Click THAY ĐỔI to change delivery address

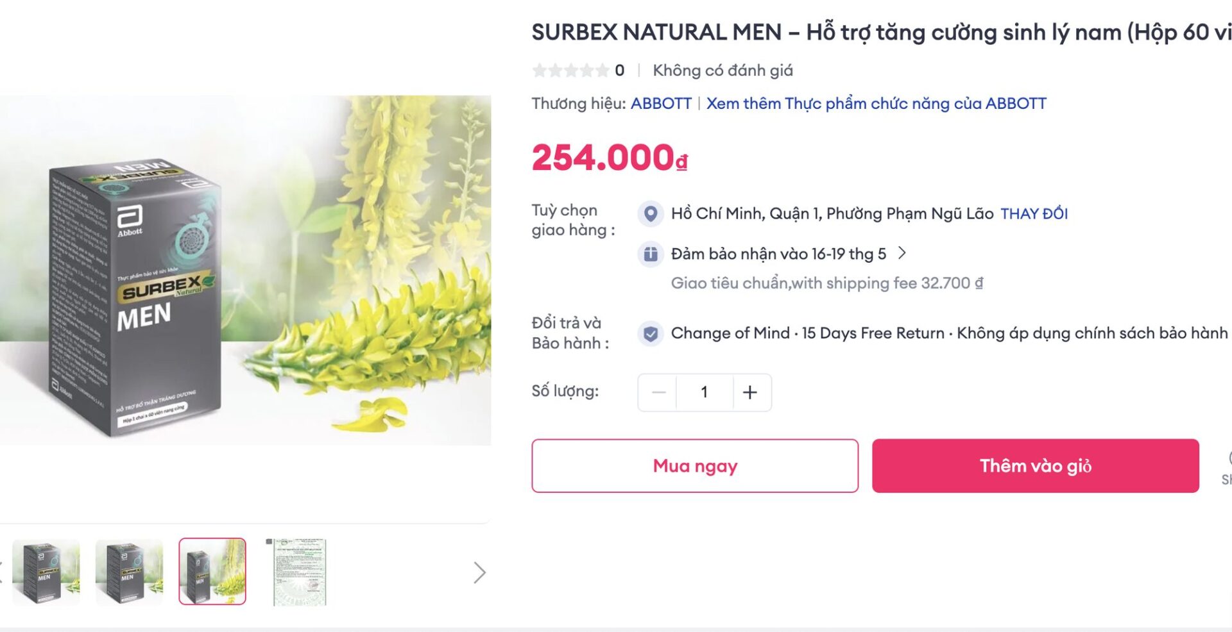(1034, 213)
